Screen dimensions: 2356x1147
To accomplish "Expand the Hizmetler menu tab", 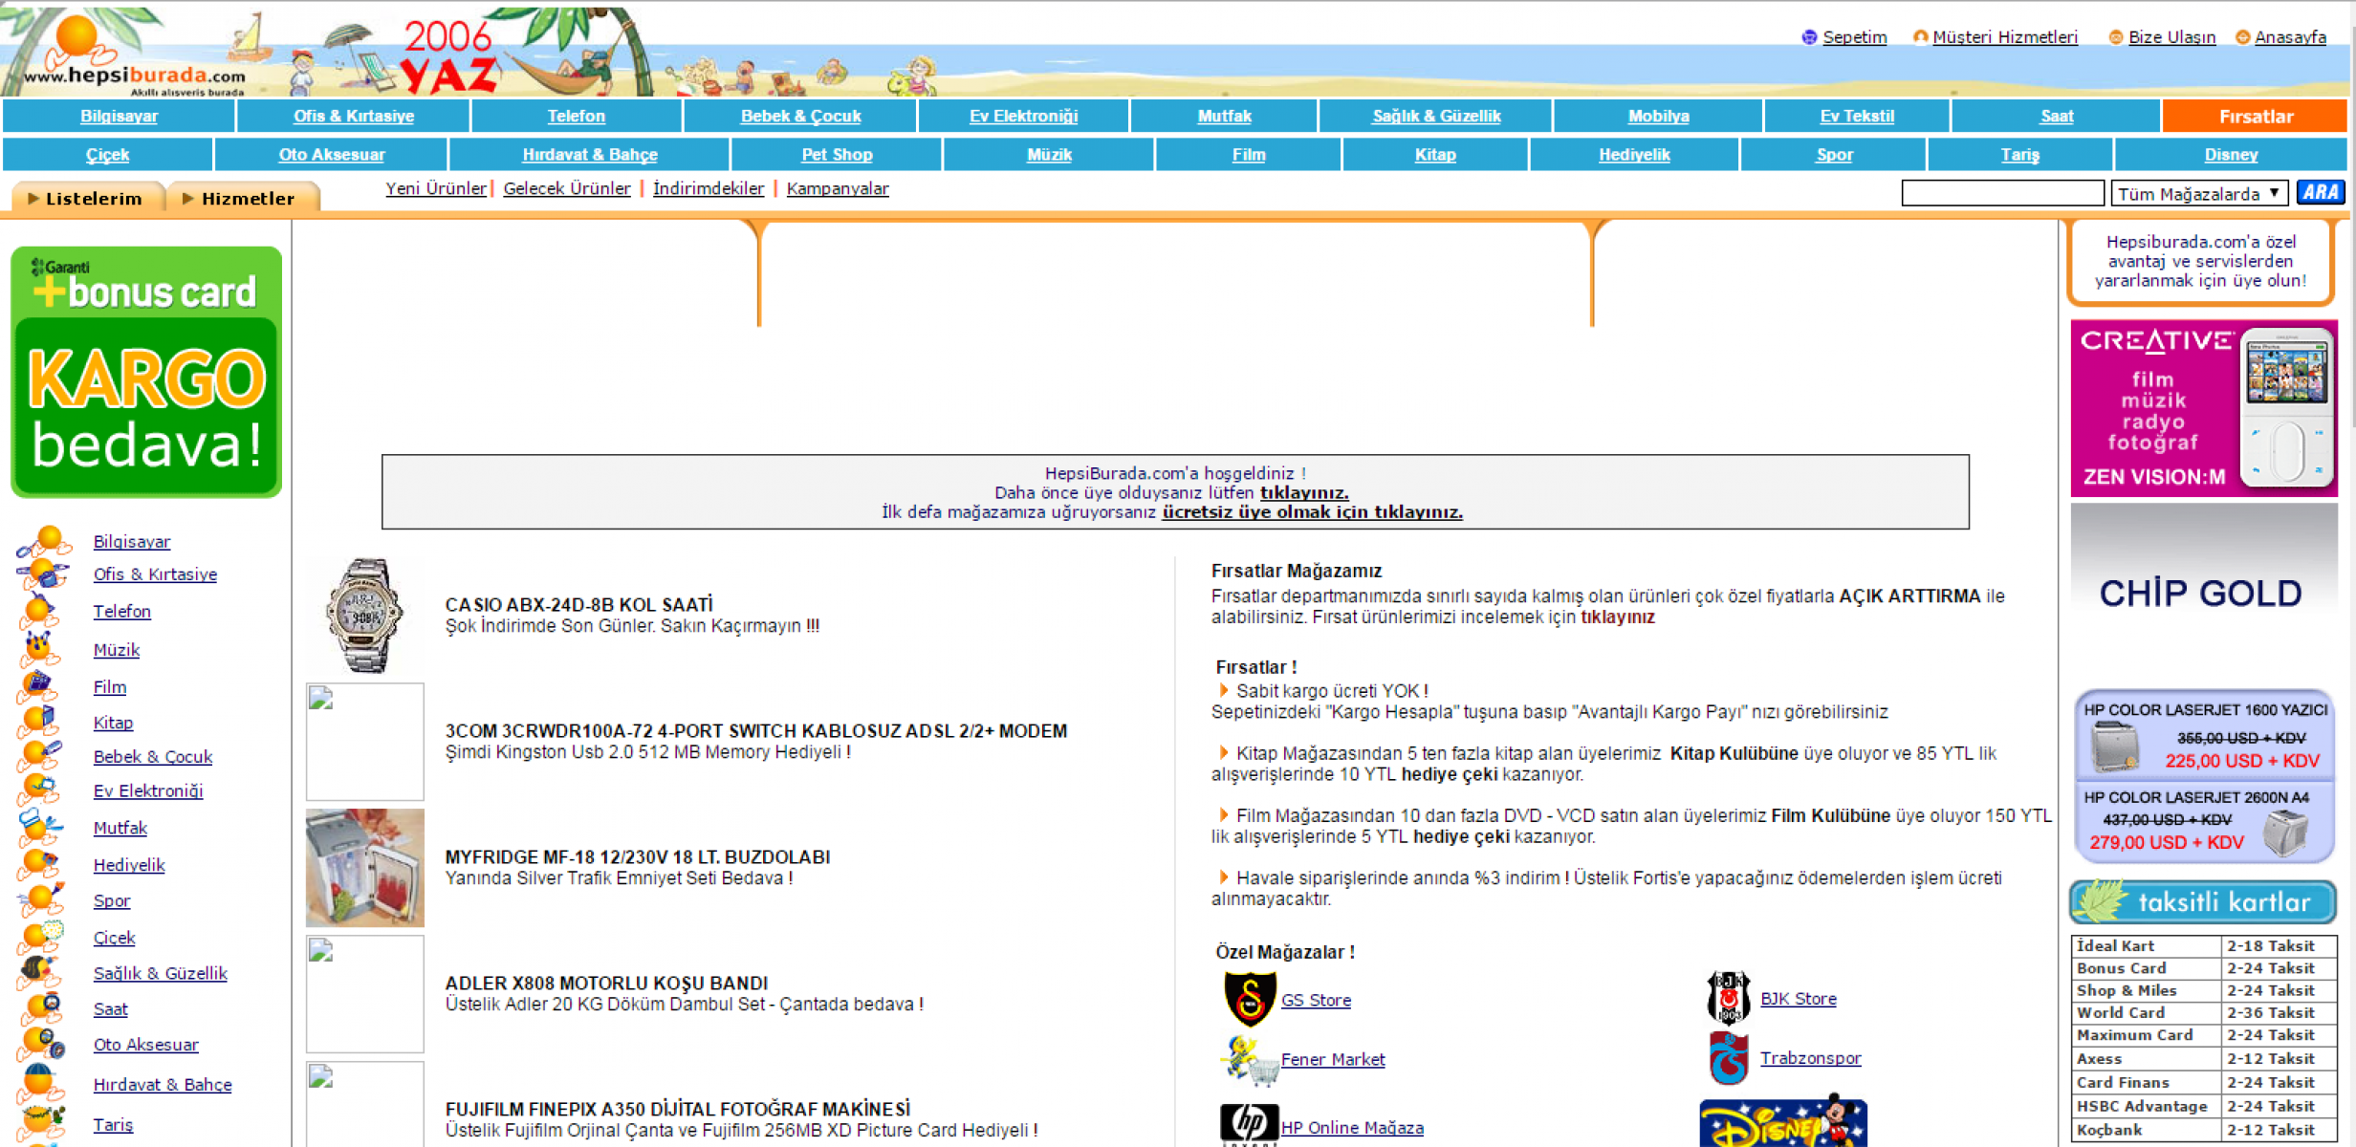I will [x=241, y=199].
